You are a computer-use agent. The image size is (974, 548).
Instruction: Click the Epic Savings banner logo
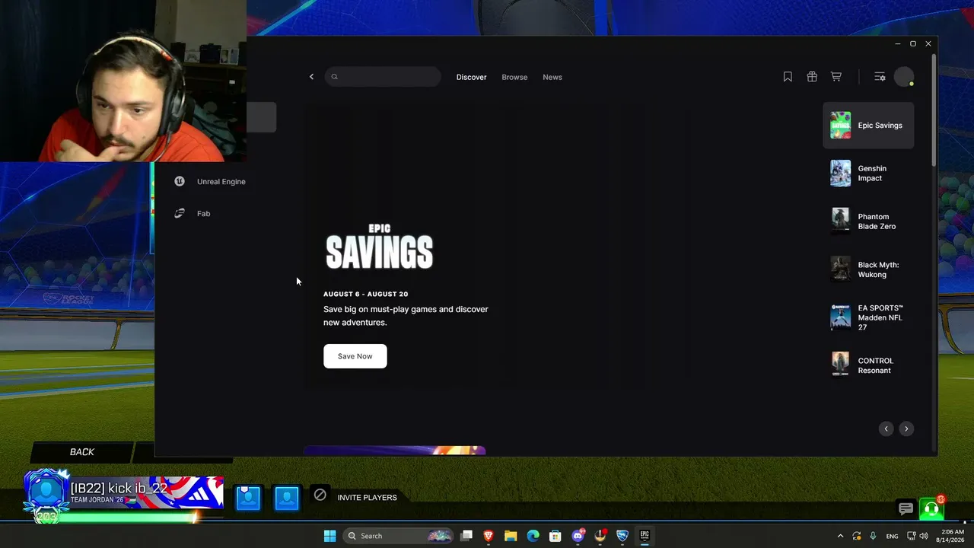380,247
